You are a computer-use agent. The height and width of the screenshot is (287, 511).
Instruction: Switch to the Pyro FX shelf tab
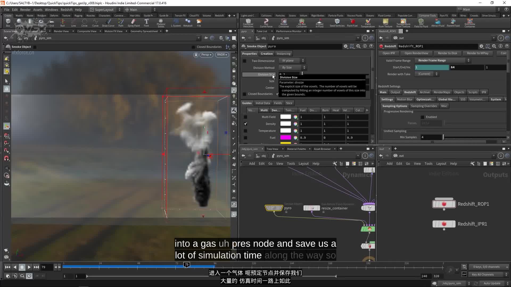coord(443,15)
